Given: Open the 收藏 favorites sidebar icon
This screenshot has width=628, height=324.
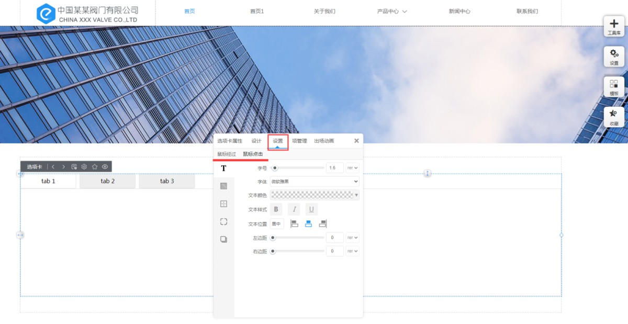Looking at the screenshot, I should 614,117.
